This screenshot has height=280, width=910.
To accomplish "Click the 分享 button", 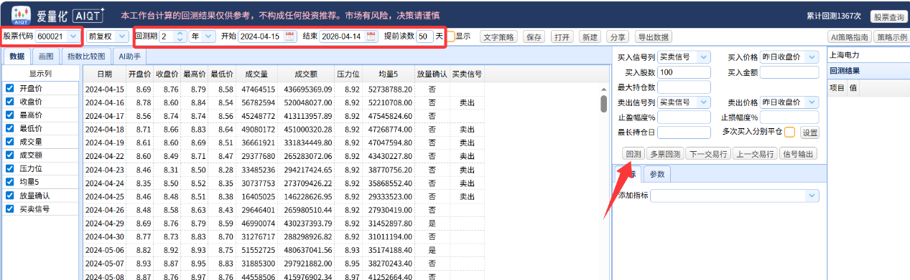I will pos(617,37).
